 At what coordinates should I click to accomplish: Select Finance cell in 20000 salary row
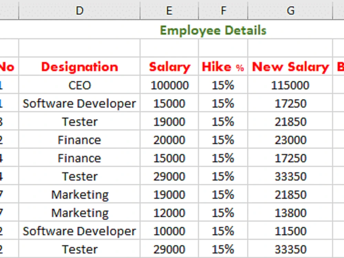[79, 139]
